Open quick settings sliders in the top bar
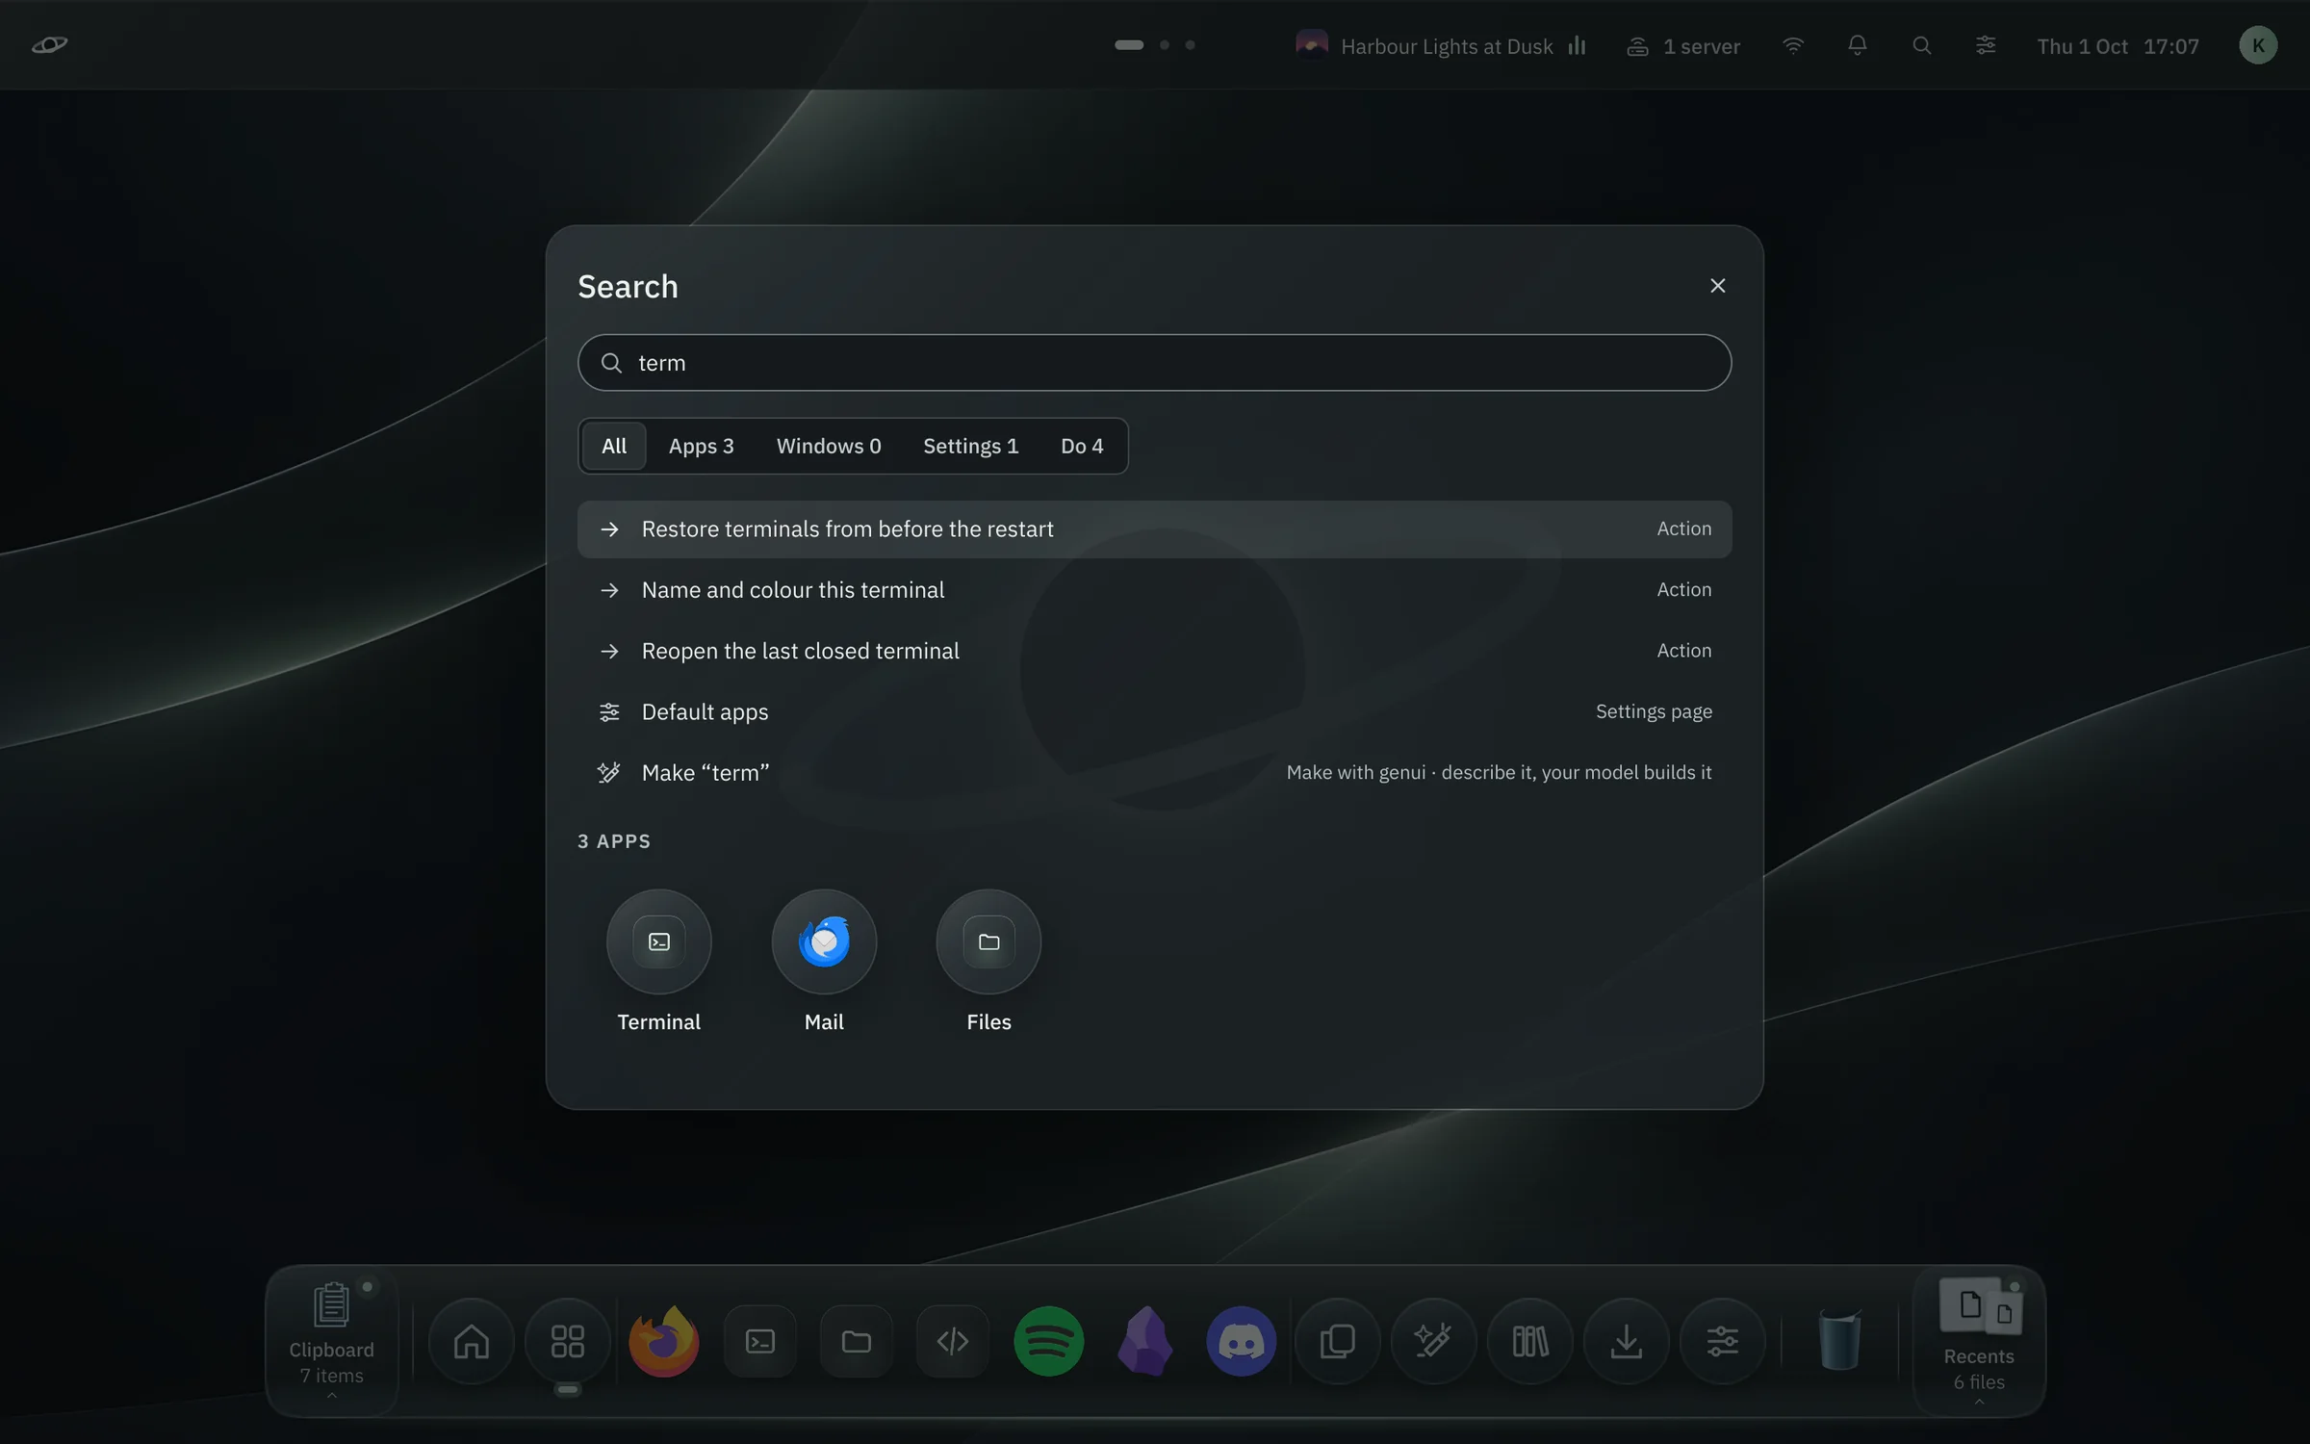 (x=1985, y=45)
